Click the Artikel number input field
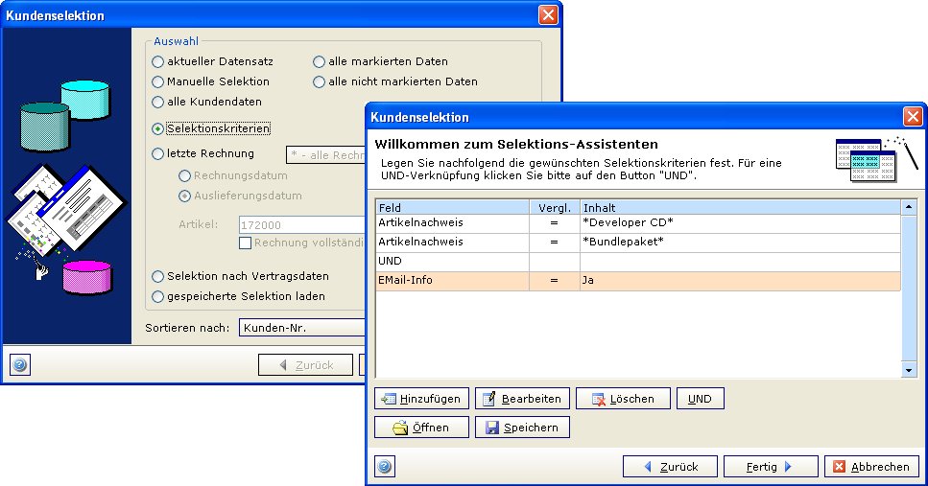Viewport: 928px width, 486px height. (x=288, y=224)
